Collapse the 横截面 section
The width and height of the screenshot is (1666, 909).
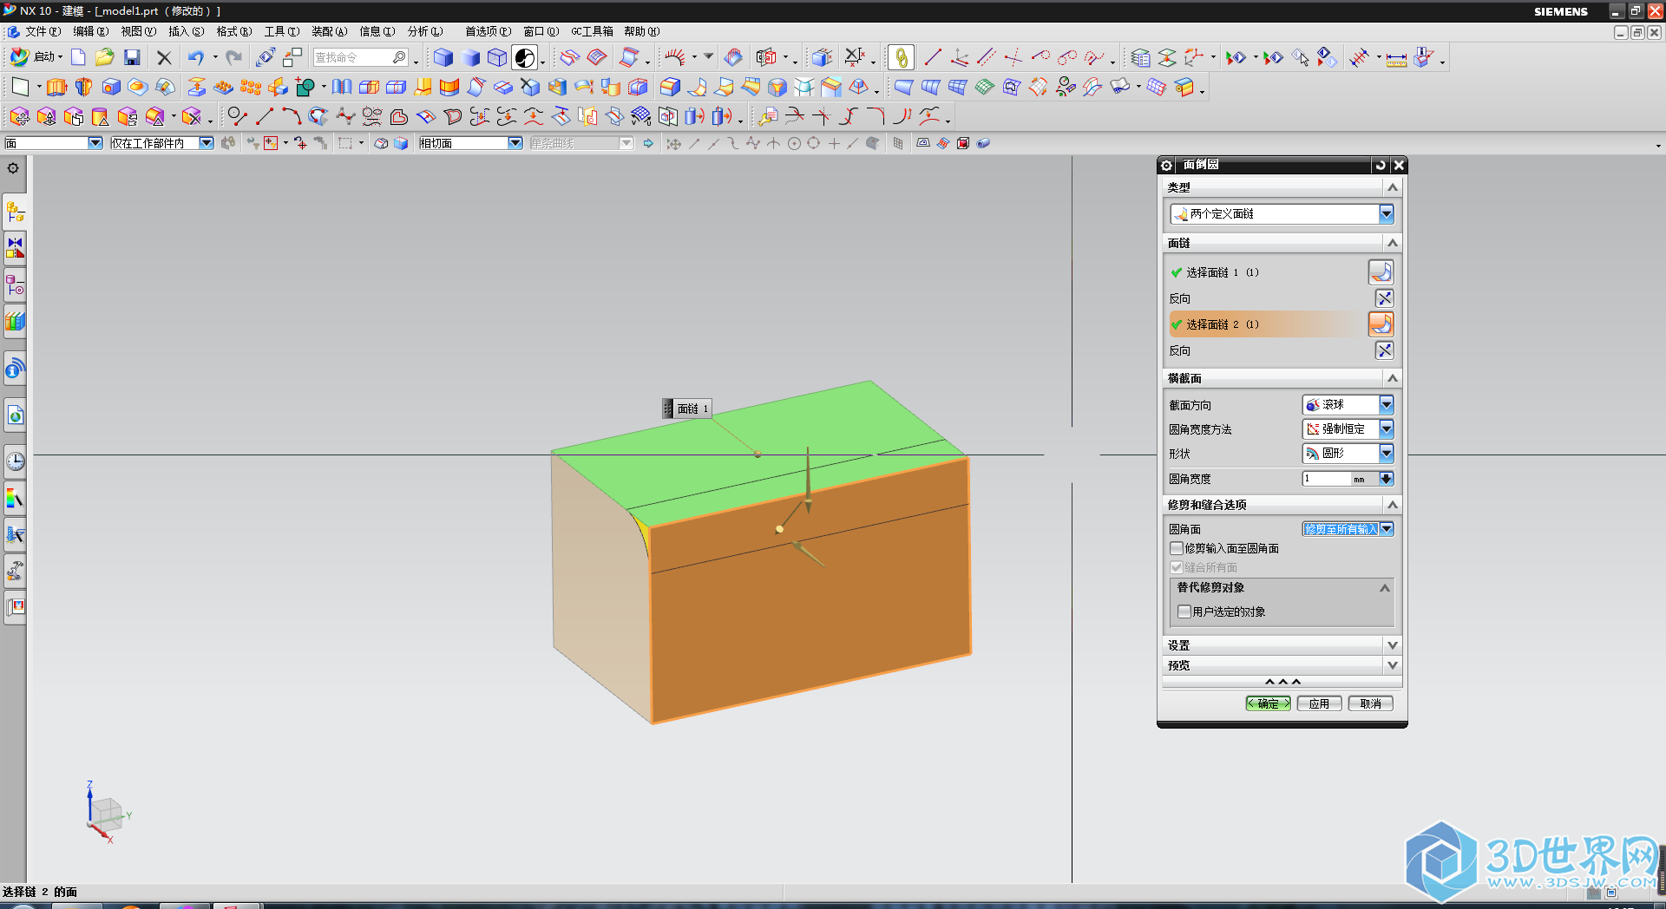point(1393,378)
